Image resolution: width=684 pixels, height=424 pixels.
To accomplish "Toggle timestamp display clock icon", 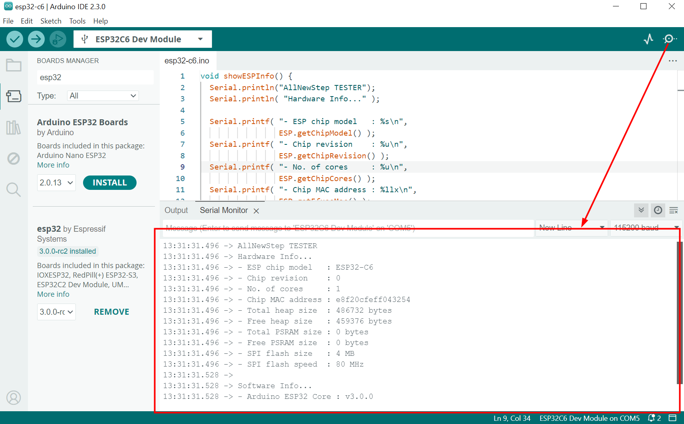I will (658, 210).
